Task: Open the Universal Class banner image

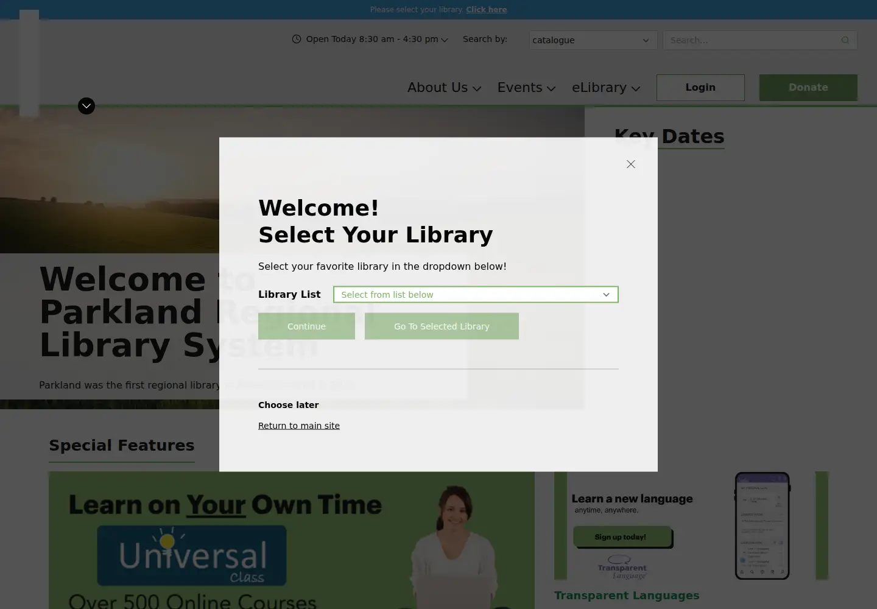Action: tap(292, 540)
